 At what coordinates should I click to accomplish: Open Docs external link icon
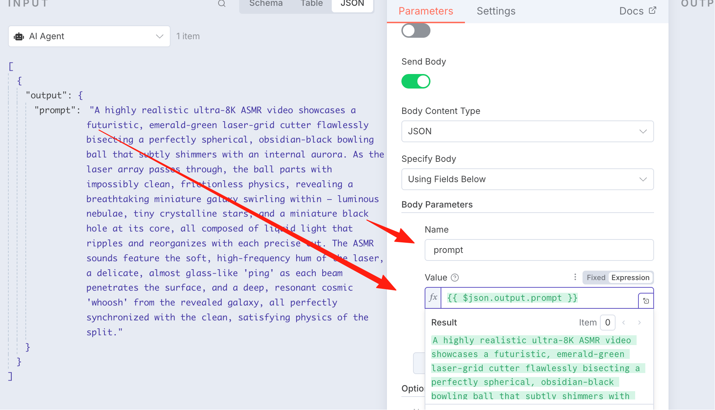click(x=653, y=11)
